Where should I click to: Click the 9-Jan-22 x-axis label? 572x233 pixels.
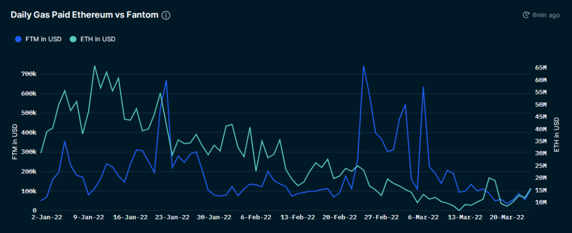click(x=89, y=217)
